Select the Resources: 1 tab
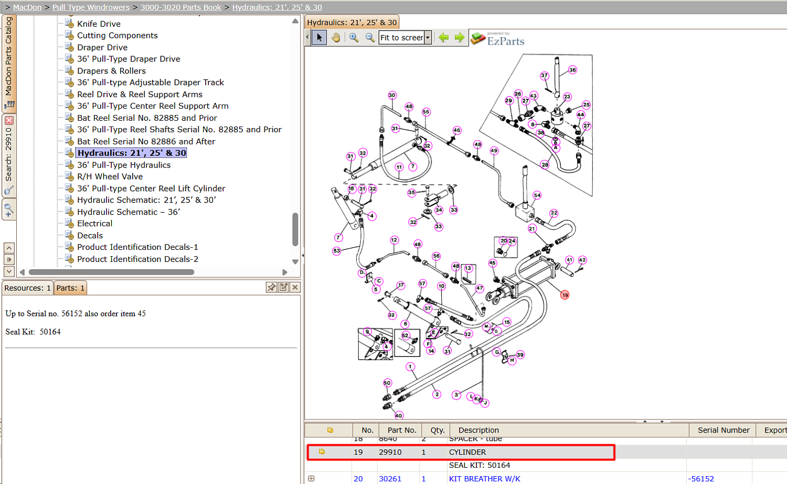The height and width of the screenshot is (484, 787). pos(27,288)
